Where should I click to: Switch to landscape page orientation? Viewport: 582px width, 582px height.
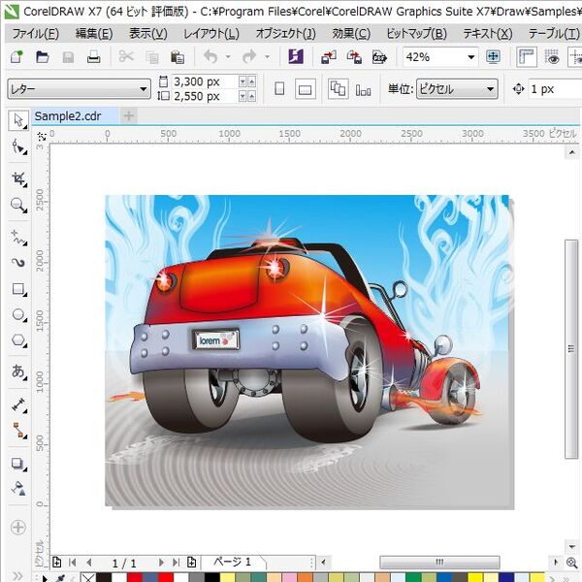click(305, 89)
